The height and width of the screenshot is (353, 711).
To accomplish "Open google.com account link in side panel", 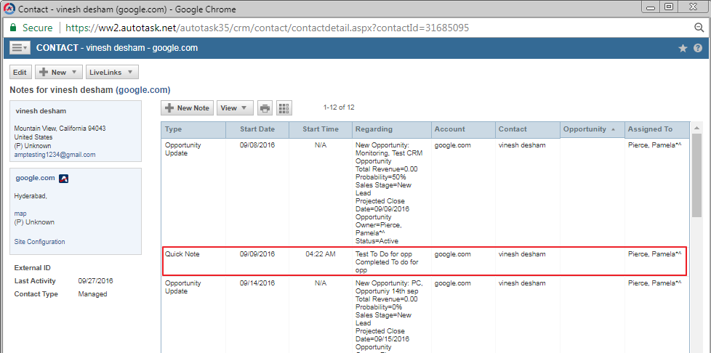I will [x=36, y=178].
